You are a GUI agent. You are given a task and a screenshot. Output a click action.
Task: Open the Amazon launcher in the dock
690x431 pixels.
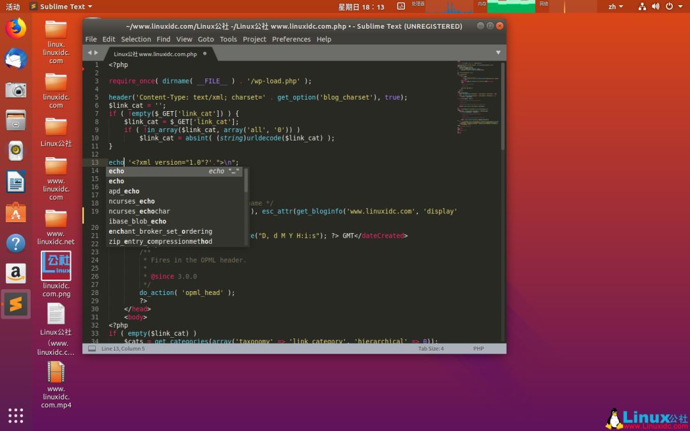coord(16,273)
